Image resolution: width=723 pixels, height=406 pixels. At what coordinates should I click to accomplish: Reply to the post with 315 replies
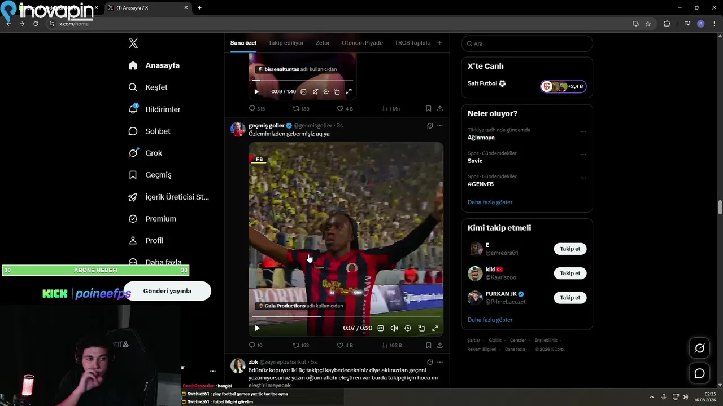257,108
